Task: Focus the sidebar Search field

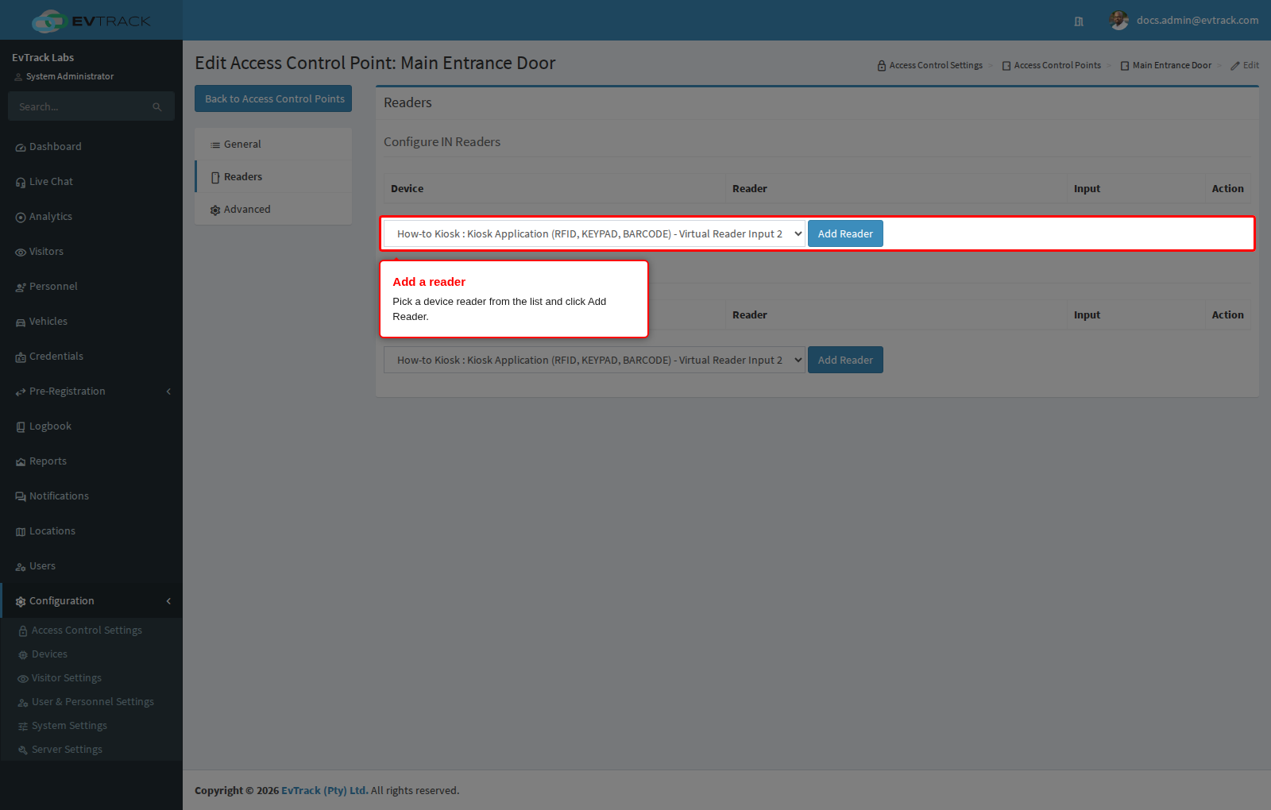Action: tap(79, 106)
